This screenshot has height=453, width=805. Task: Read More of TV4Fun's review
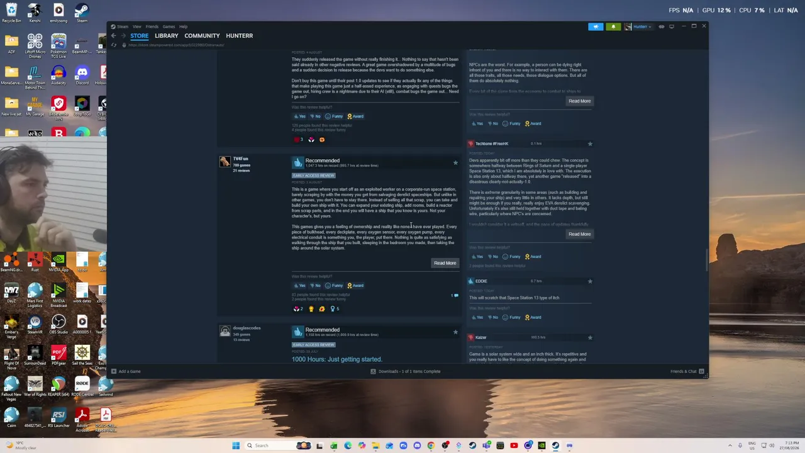(x=445, y=263)
